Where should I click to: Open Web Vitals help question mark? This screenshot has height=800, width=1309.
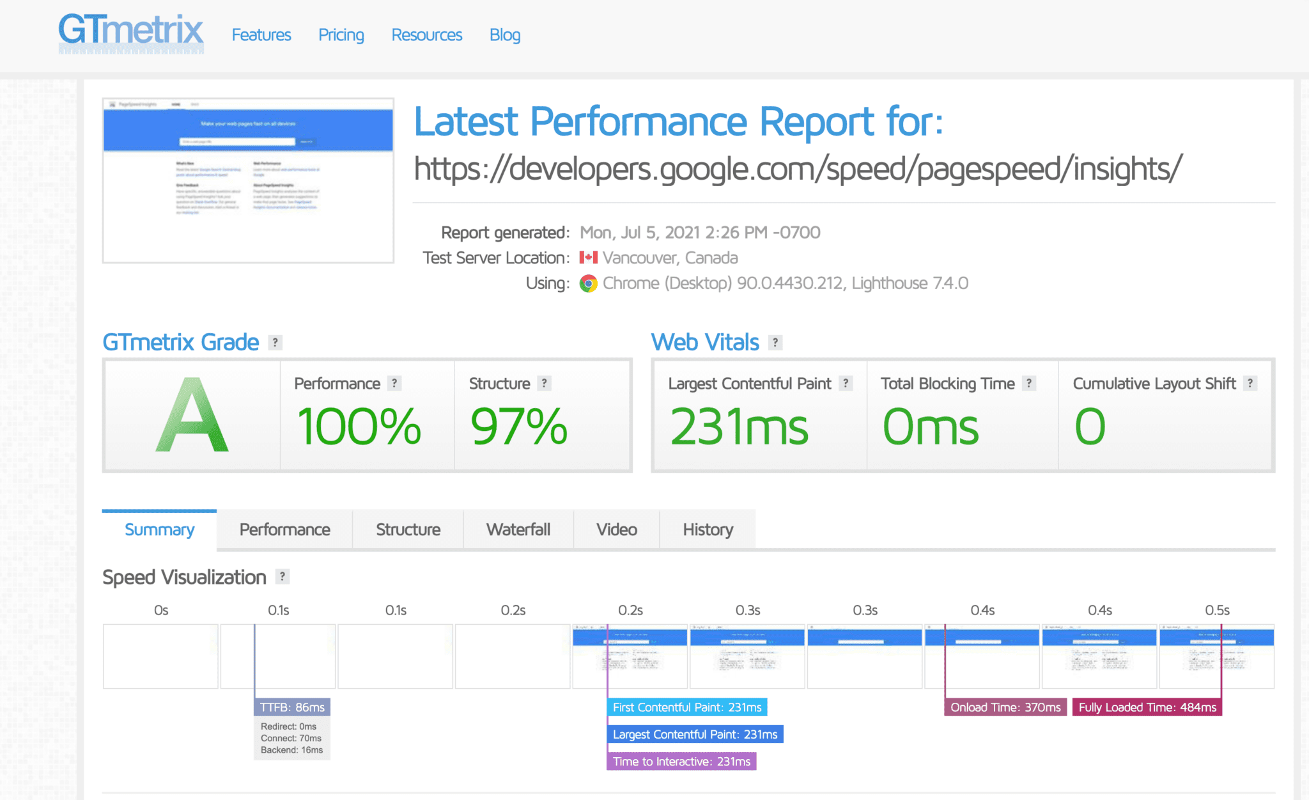775,343
